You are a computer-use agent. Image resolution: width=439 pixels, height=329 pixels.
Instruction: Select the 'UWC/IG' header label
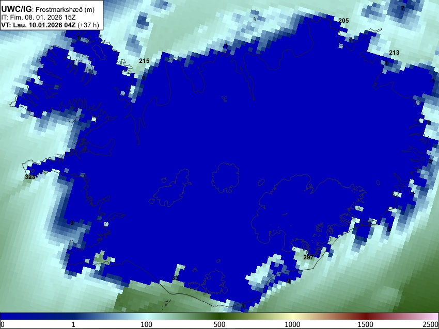click(x=16, y=9)
